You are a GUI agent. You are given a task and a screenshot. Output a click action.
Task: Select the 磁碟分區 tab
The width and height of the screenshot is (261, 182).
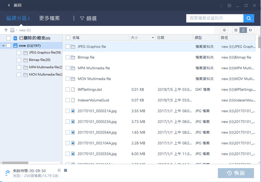[17, 18]
